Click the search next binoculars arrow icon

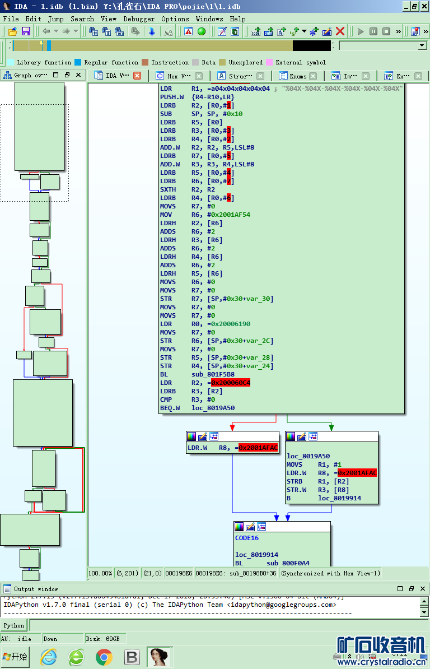click(135, 31)
